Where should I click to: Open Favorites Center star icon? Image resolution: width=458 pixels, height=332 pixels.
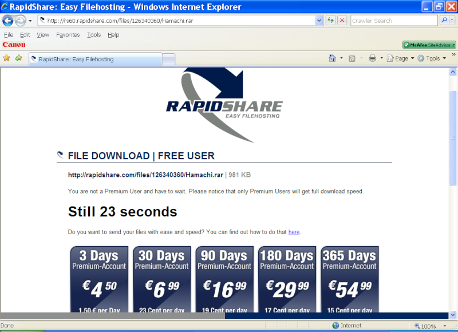tap(6, 58)
